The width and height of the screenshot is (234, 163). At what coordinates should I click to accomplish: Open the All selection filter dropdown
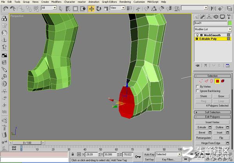[49, 8]
